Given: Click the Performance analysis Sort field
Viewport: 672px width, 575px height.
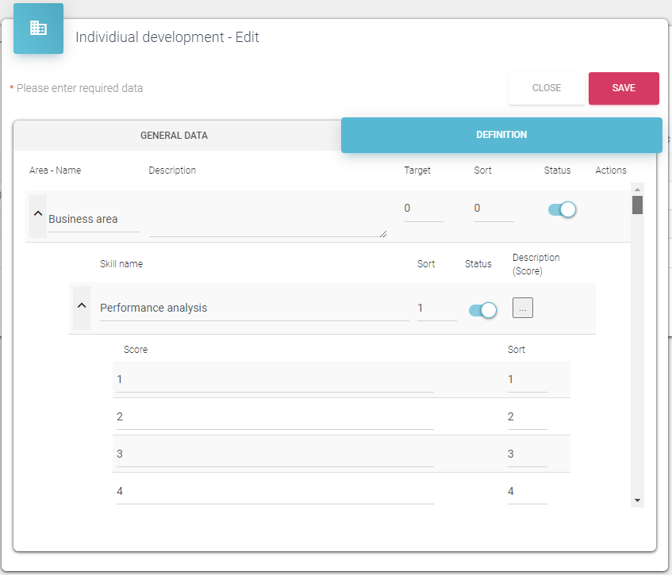Looking at the screenshot, I should tap(436, 308).
